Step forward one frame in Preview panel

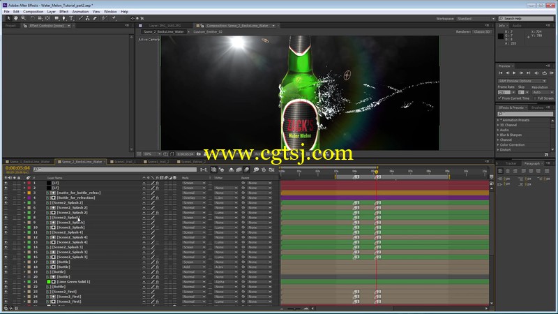click(x=521, y=73)
